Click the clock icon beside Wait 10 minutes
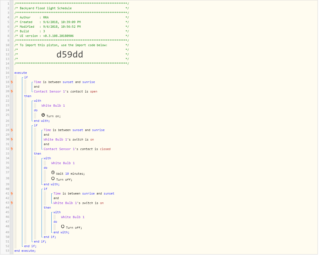 coord(53,173)
